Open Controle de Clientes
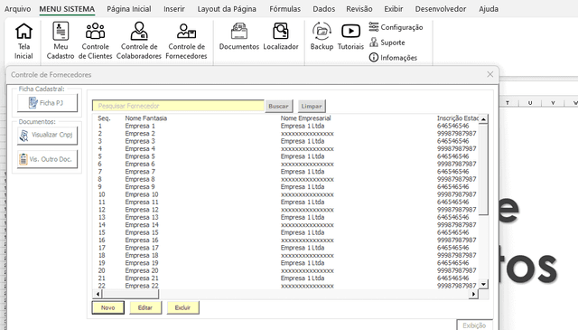578x330 pixels. pos(95,41)
